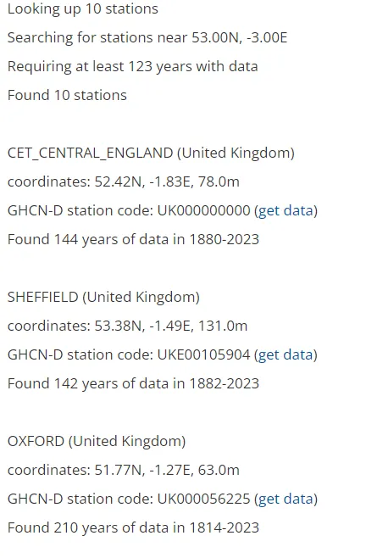Click the station code UK000000000 text
The image size is (366, 558).
pyautogui.click(x=204, y=210)
